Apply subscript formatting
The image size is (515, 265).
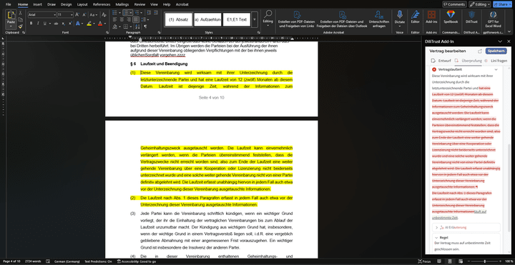[x=63, y=24]
